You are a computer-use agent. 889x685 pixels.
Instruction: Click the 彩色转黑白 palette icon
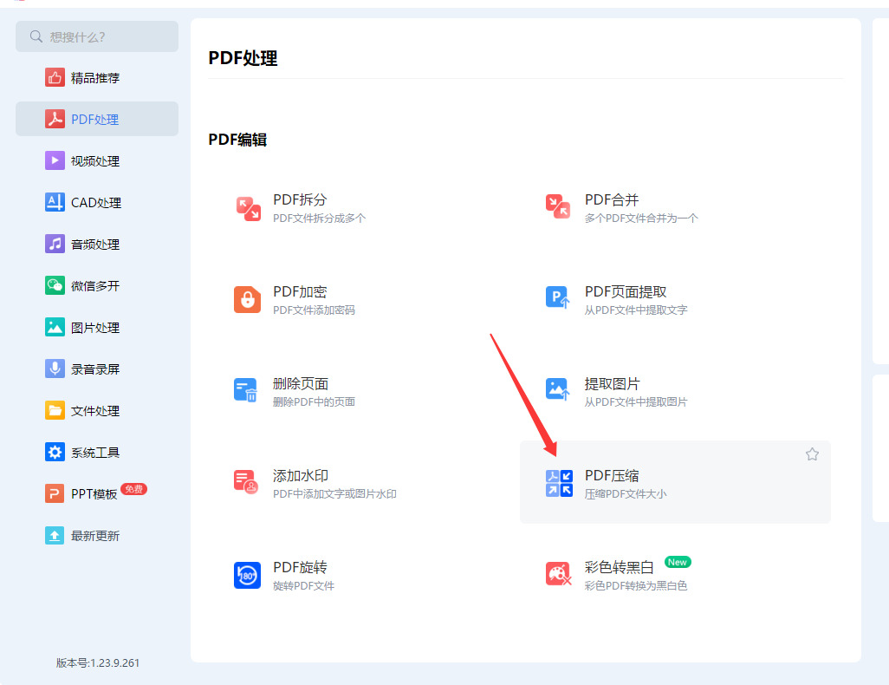pyautogui.click(x=559, y=574)
